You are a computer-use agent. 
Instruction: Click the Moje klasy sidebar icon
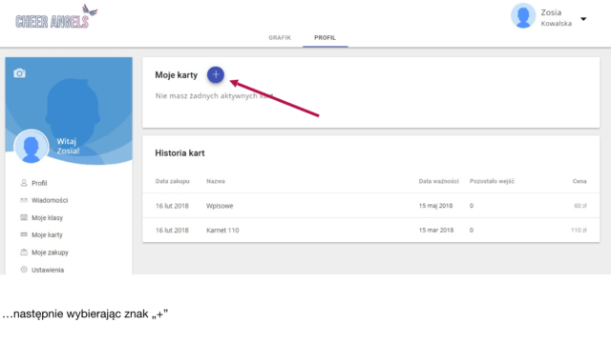pos(24,217)
